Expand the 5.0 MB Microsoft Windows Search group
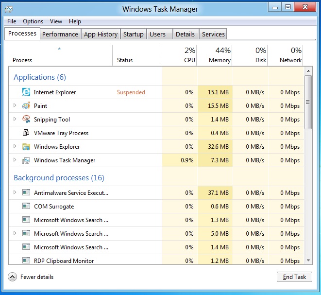 15,233
